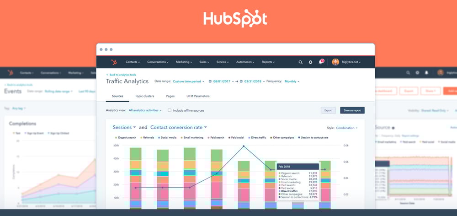Open the search magnifier icon
Screen dimensions: 457x216
300,62
